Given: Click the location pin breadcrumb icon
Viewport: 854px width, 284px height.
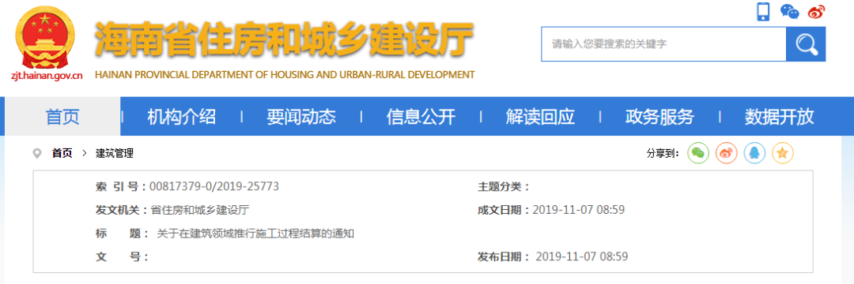Looking at the screenshot, I should pos(37,154).
